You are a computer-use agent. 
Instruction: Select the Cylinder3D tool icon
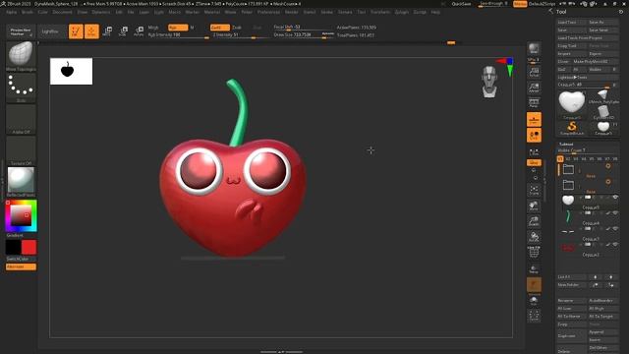click(602, 112)
